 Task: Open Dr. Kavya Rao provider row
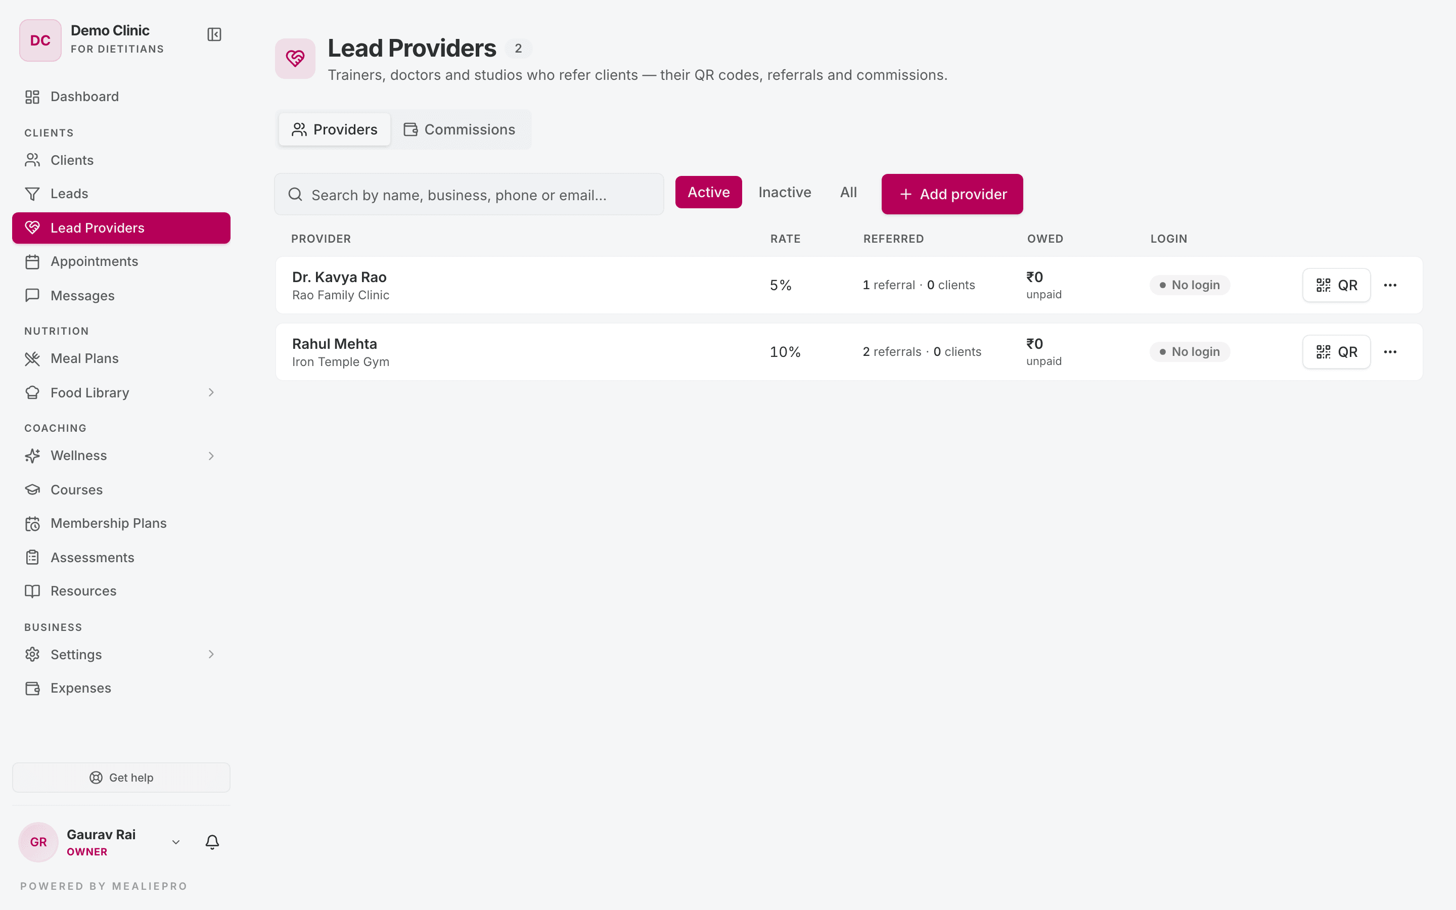click(849, 285)
